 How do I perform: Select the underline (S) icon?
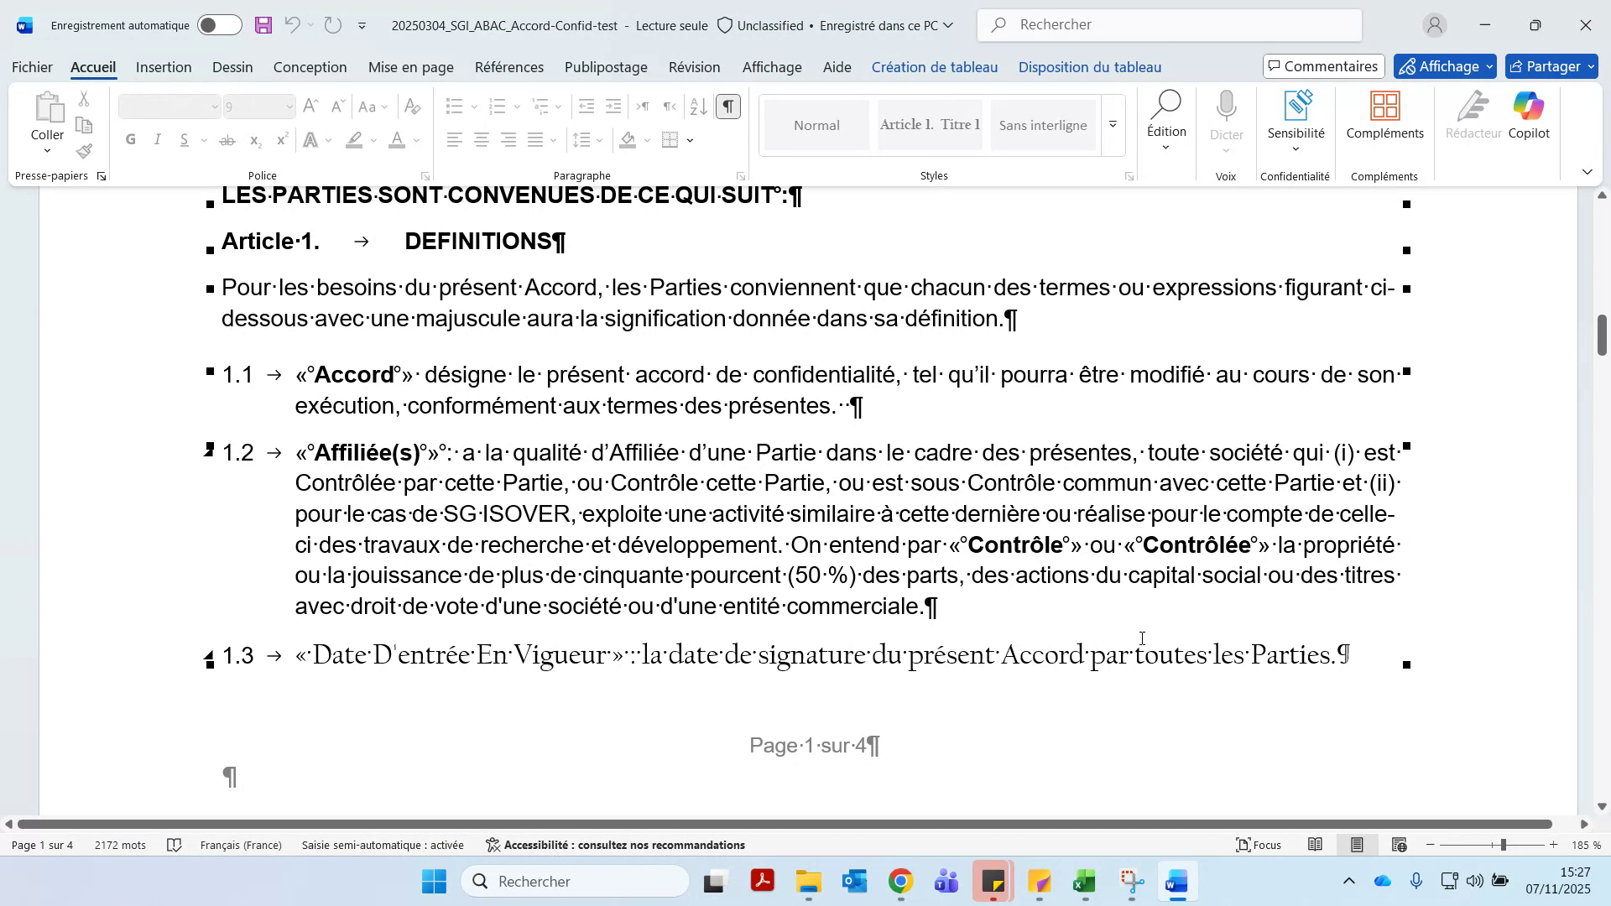click(184, 140)
